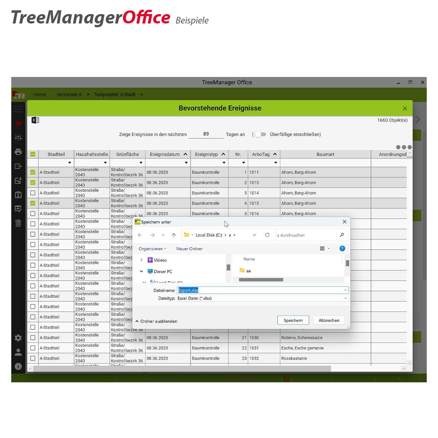438x438 pixels.
Task: Click Neuer Ordner in save dialog
Action: (x=189, y=249)
